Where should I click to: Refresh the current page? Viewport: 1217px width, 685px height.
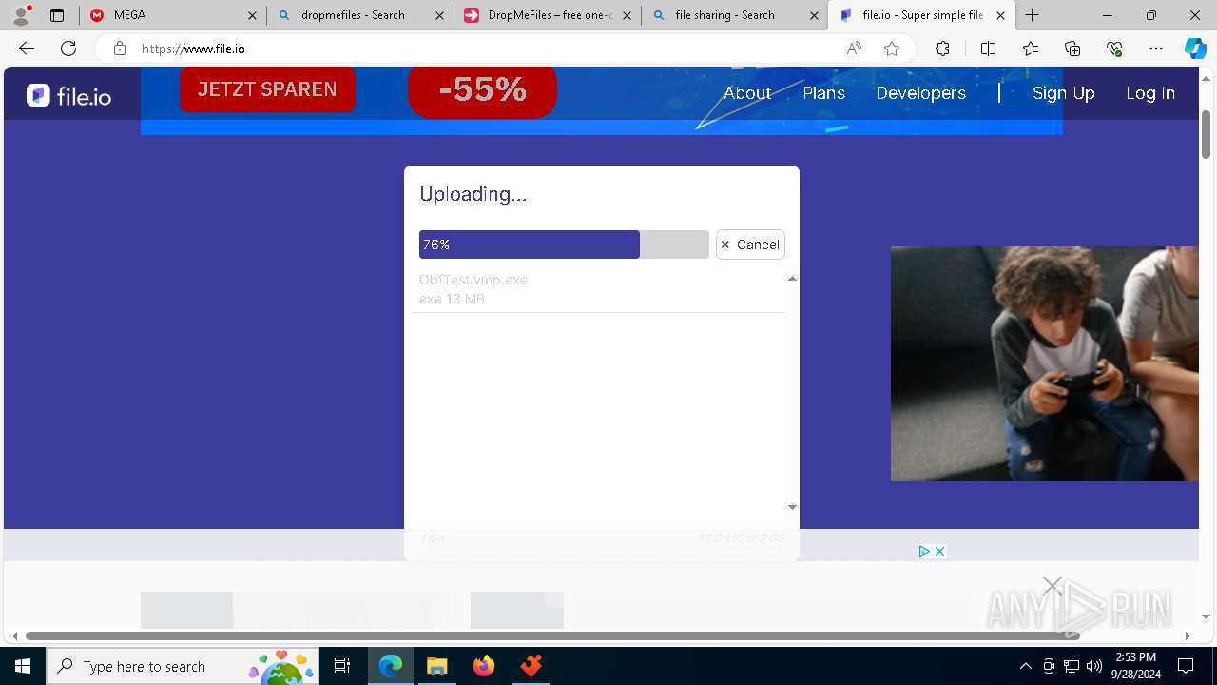[68, 49]
